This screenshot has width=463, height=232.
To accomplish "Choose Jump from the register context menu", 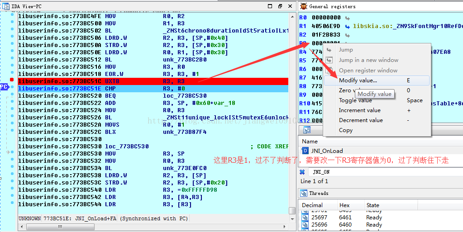I will pyautogui.click(x=346, y=50).
